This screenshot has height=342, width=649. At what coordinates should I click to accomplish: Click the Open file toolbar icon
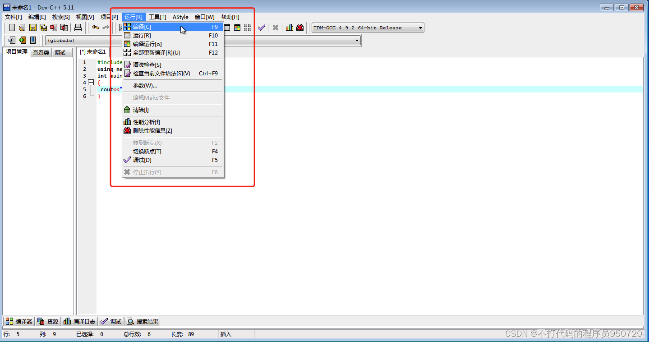[22, 28]
